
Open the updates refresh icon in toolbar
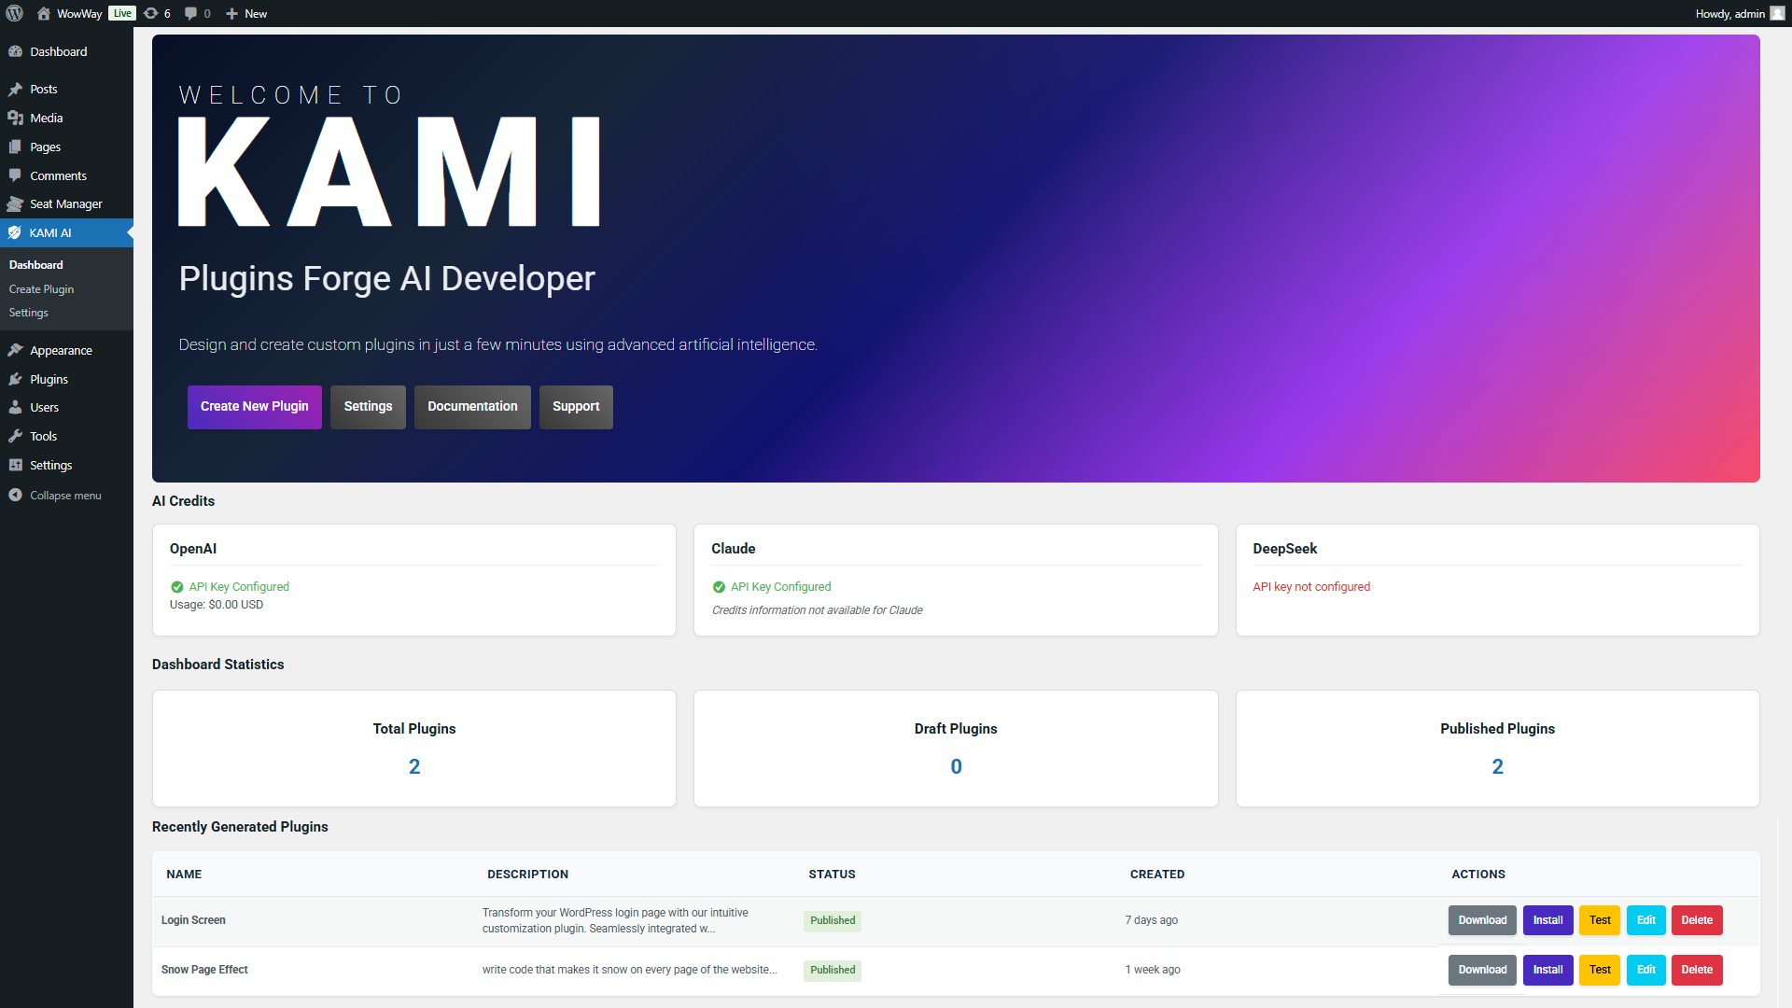pos(151,13)
